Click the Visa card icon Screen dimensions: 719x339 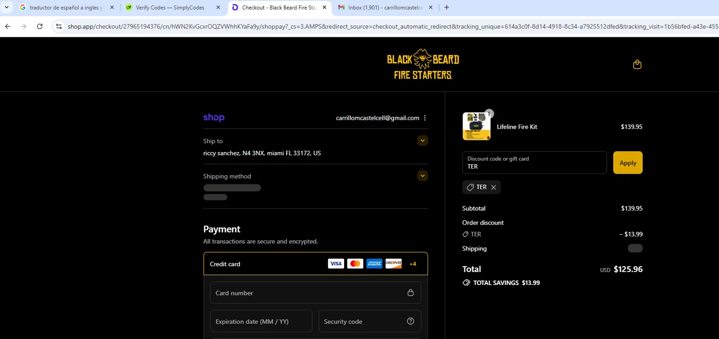336,264
